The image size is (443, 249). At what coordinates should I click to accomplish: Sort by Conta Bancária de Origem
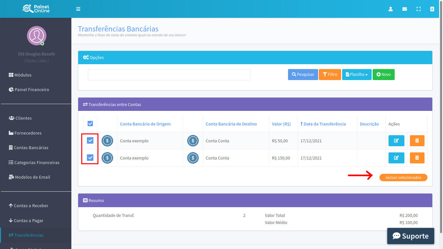pyautogui.click(x=145, y=124)
